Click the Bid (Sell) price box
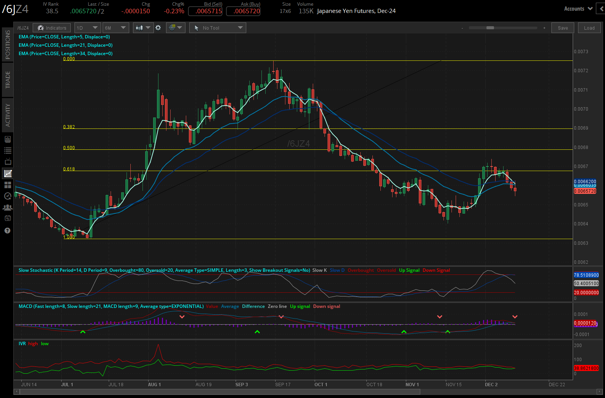Viewport: 605px width, 398px height. coord(205,11)
